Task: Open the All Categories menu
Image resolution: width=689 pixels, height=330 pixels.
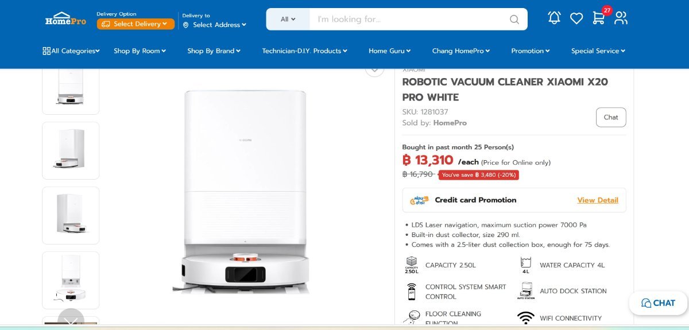Action: (71, 51)
